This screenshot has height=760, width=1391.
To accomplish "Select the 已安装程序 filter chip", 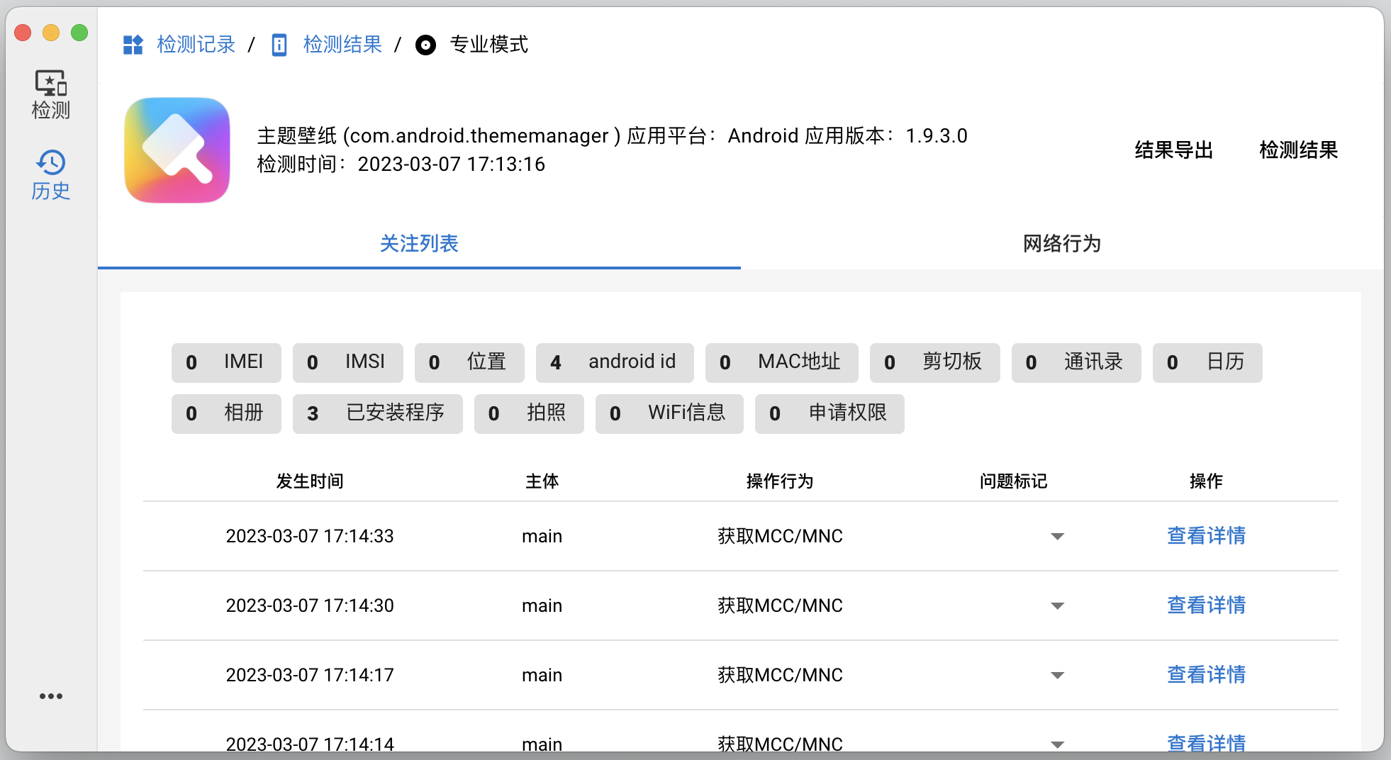I will pyautogui.click(x=378, y=414).
